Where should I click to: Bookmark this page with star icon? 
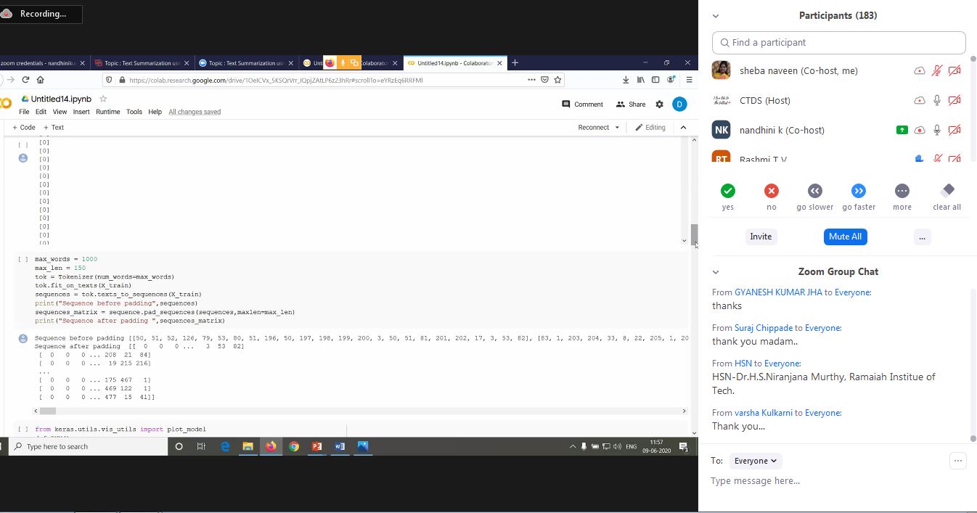click(557, 80)
